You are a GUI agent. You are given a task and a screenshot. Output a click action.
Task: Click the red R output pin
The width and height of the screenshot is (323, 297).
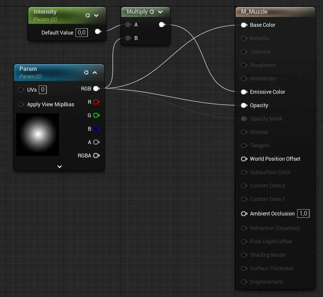tap(97, 102)
